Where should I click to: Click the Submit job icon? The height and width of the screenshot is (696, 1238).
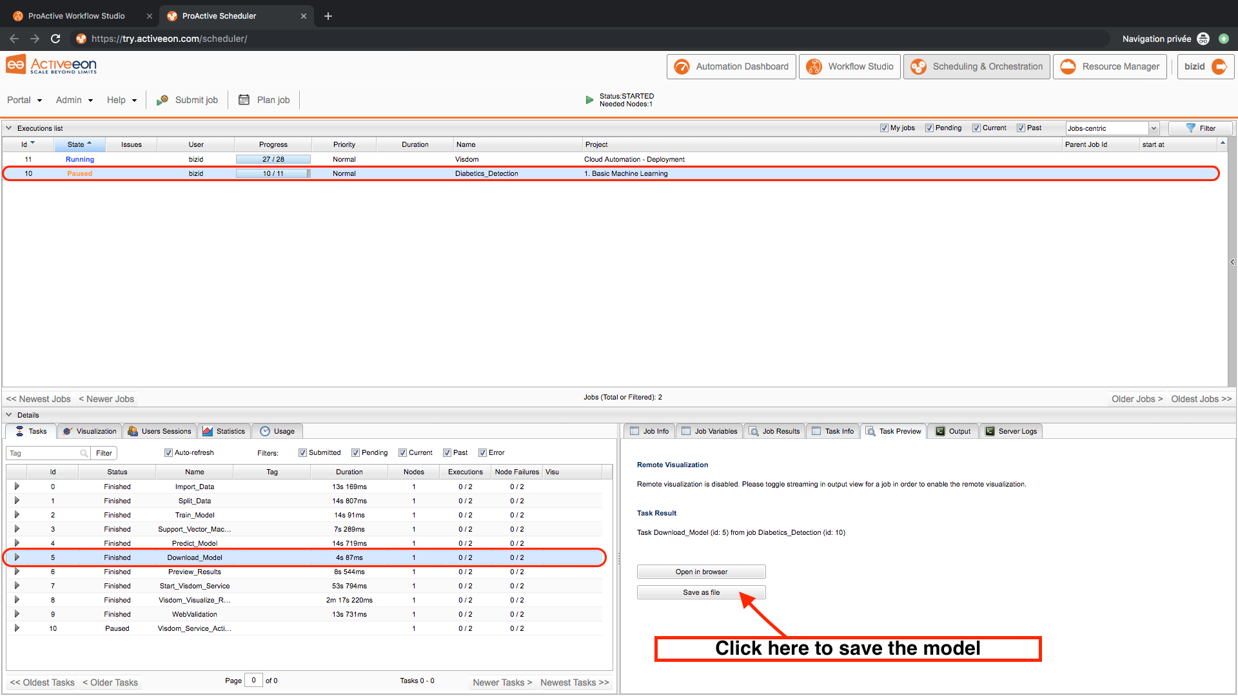[162, 100]
